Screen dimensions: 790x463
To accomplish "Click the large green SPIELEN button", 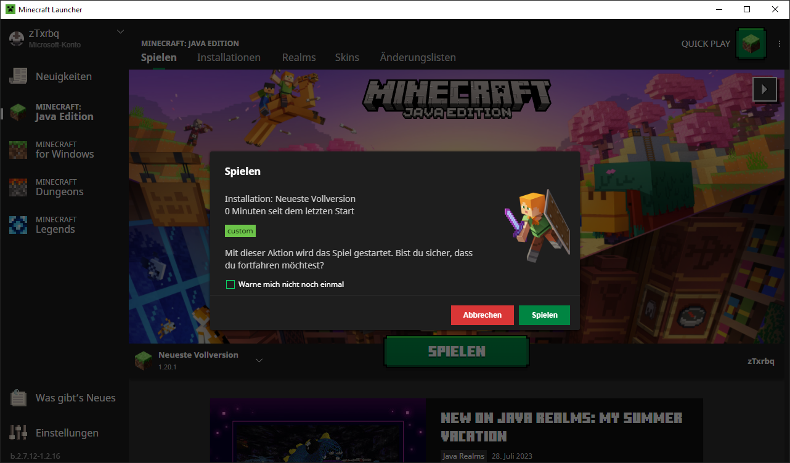I will point(457,352).
